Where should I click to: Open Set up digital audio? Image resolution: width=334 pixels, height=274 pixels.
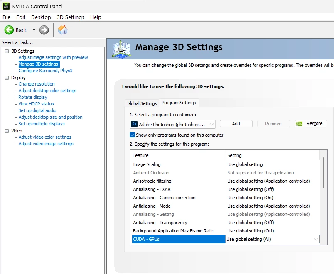pyautogui.click(x=37, y=110)
